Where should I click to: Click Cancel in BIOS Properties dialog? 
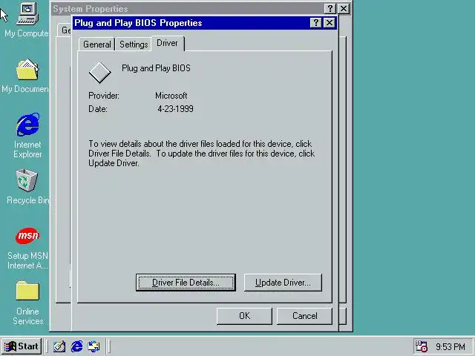304,316
